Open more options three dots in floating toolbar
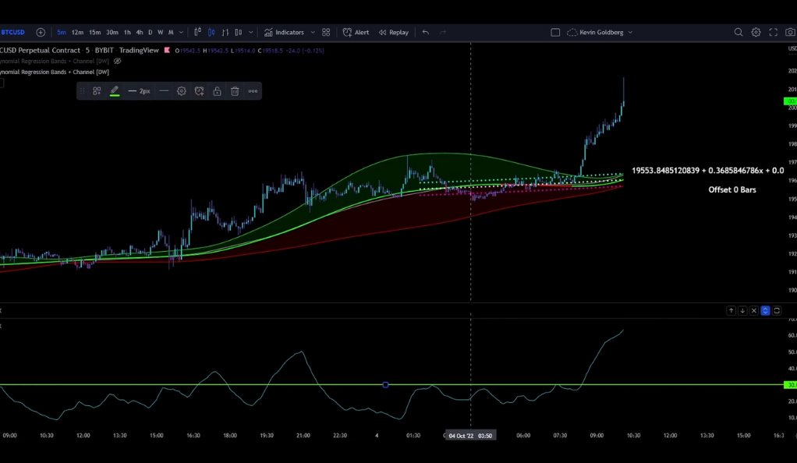 253,91
